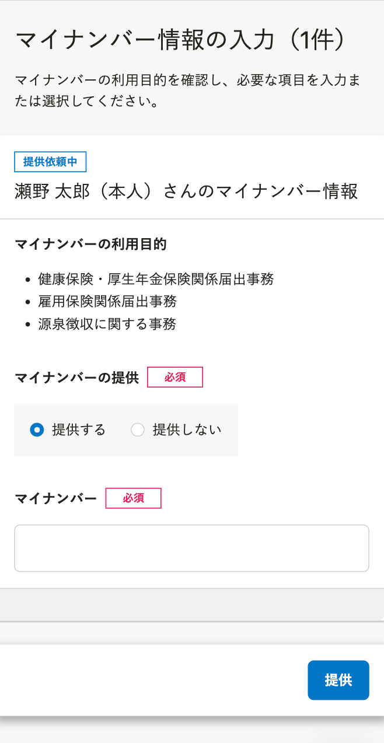This screenshot has height=743, width=384.
Task: Click the 源泉徴収に関する事務 list item
Action: pyautogui.click(x=107, y=323)
